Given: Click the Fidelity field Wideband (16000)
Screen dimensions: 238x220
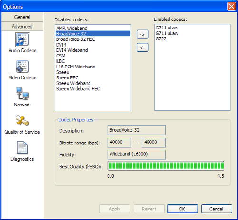Looking at the screenshot, I should 137,154.
